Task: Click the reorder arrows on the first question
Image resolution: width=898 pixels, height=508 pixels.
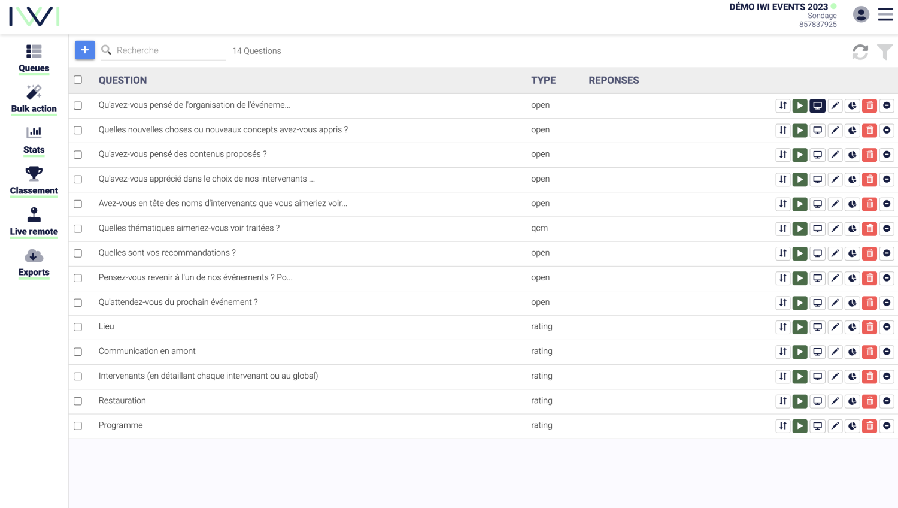Action: point(783,105)
